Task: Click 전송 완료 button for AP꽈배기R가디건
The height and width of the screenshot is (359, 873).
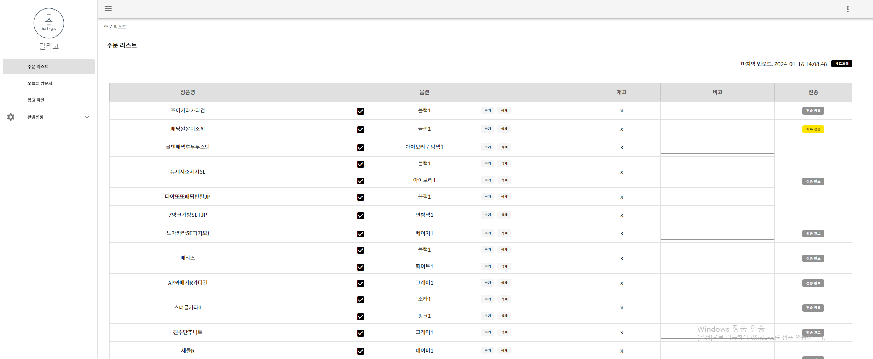Action: click(813, 283)
